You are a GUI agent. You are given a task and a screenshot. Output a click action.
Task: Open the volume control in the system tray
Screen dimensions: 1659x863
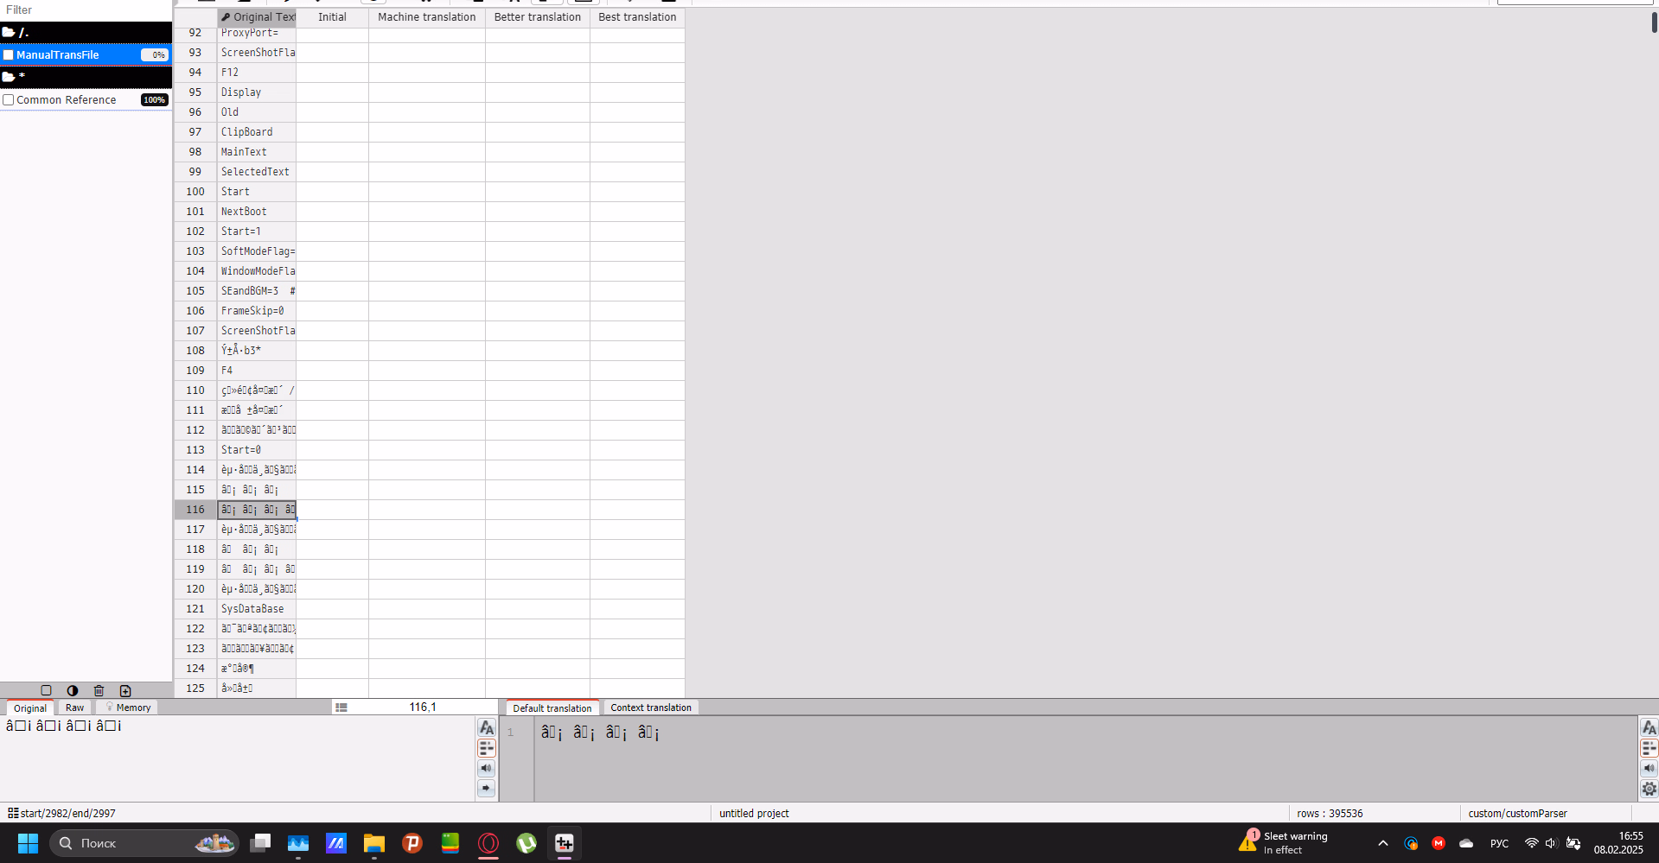point(1551,843)
